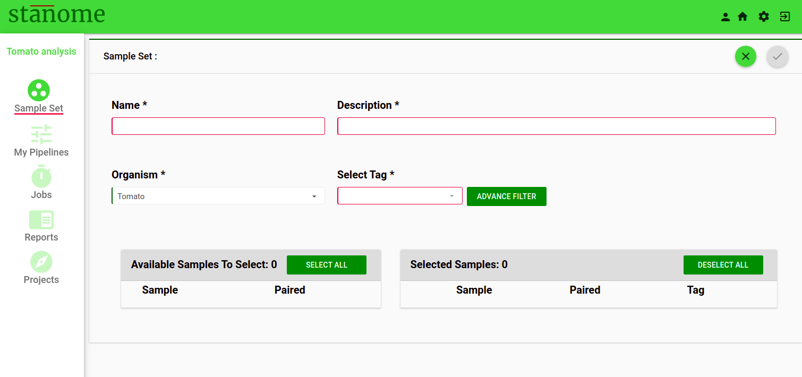Click Sample column header in Selected Samples
This screenshot has width=802, height=377.
pos(474,290)
